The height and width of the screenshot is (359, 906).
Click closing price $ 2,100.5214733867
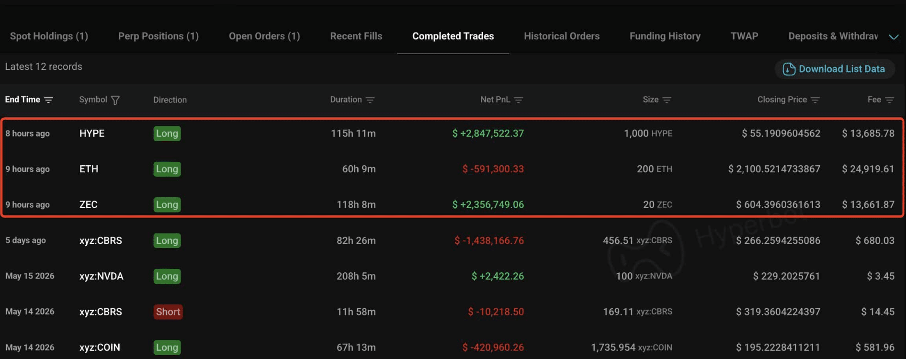point(774,169)
